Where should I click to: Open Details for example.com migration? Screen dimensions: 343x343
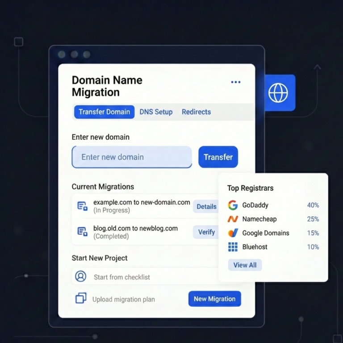click(x=206, y=206)
